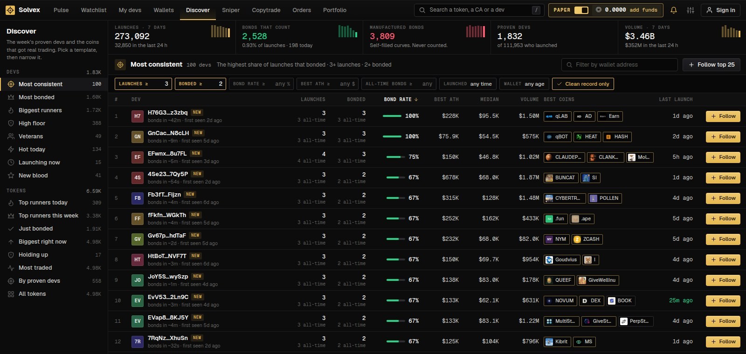Go to the Copytrade tab
The width and height of the screenshot is (746, 354).
point(266,10)
